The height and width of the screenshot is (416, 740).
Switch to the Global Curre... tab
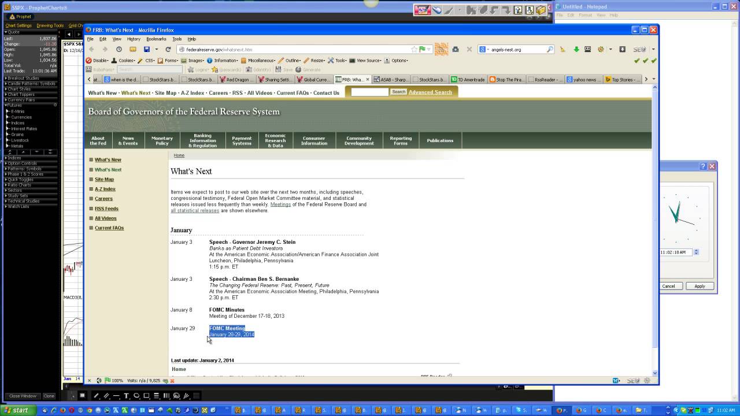pyautogui.click(x=314, y=80)
